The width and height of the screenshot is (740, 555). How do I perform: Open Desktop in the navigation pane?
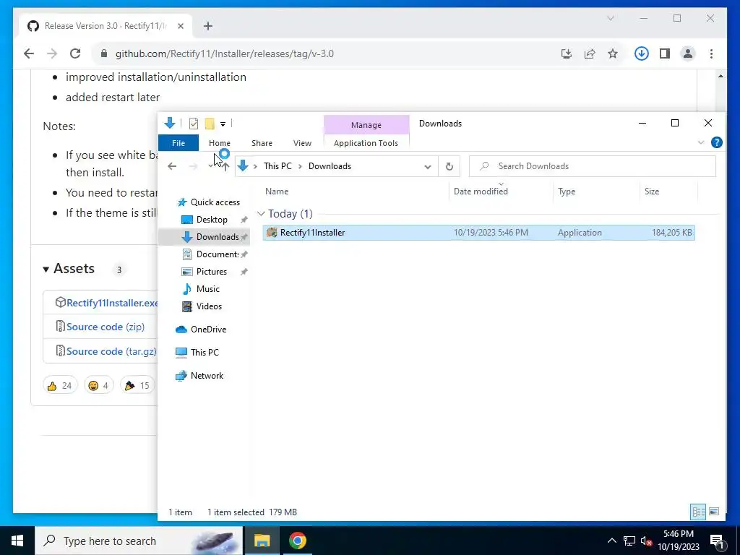pyautogui.click(x=212, y=220)
